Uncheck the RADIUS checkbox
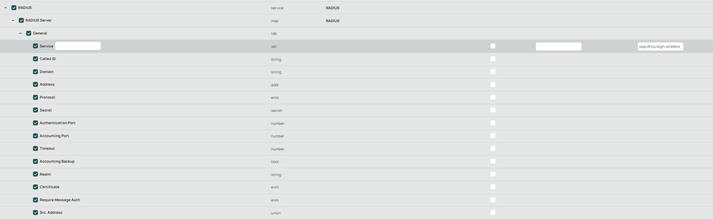Screen dimensions: 713x219 [x=14, y=8]
